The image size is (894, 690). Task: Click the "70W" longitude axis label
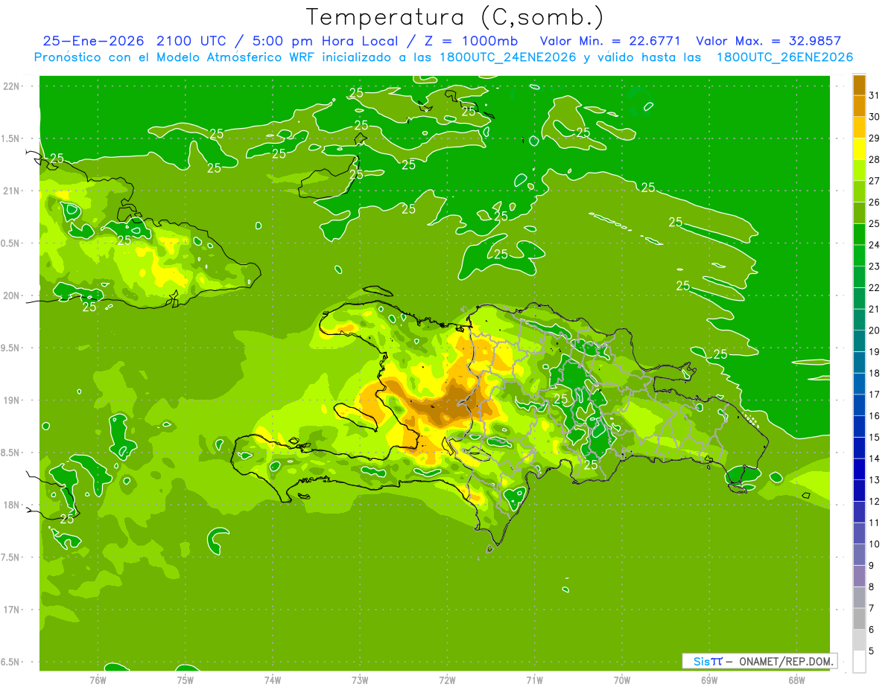(621, 680)
